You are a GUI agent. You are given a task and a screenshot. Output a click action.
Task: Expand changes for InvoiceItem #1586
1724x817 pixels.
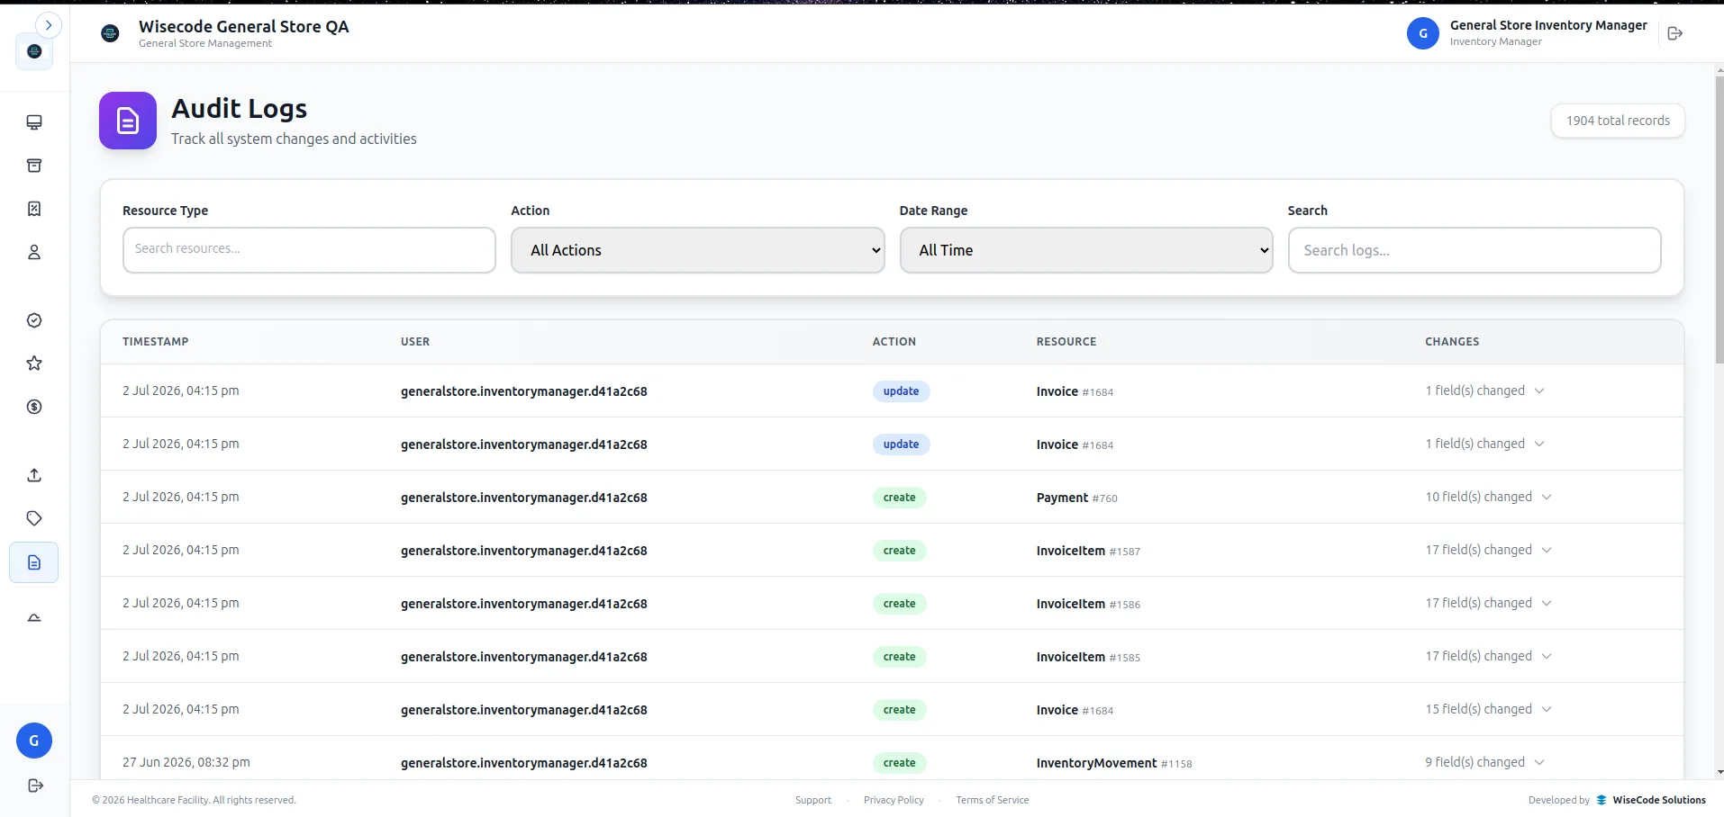(x=1488, y=603)
